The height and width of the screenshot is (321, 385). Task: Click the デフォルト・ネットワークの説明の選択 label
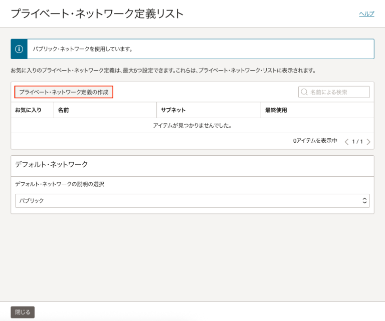tap(60, 184)
